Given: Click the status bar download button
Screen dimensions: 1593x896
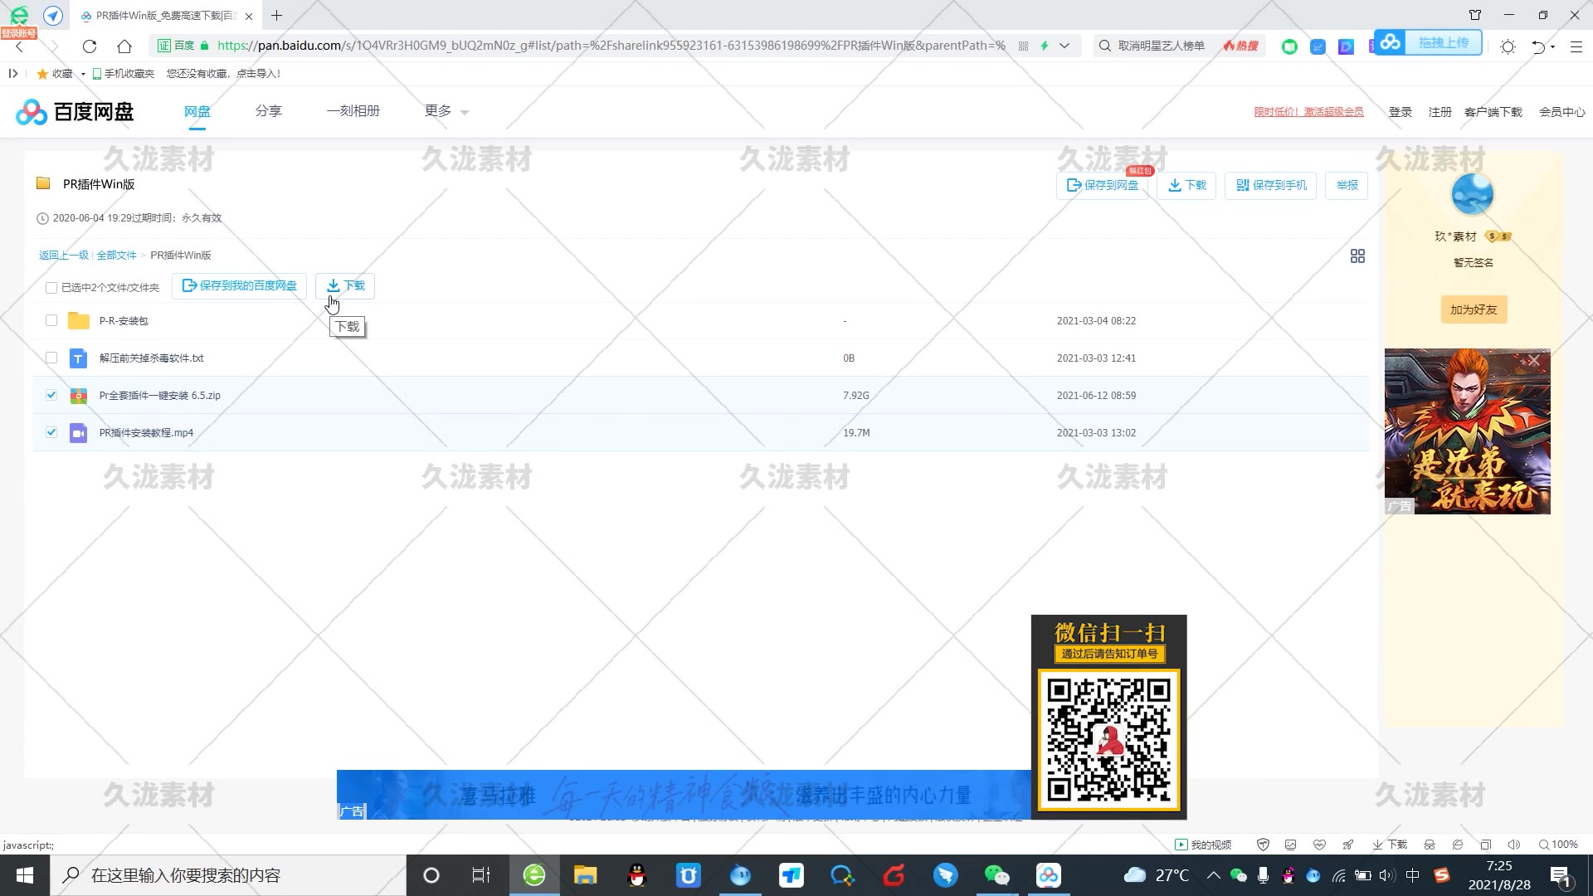Looking at the screenshot, I should [1390, 845].
